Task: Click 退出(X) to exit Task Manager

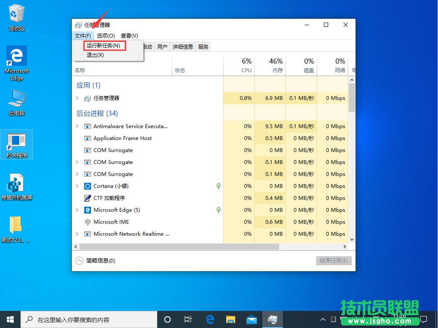Action: [94, 54]
